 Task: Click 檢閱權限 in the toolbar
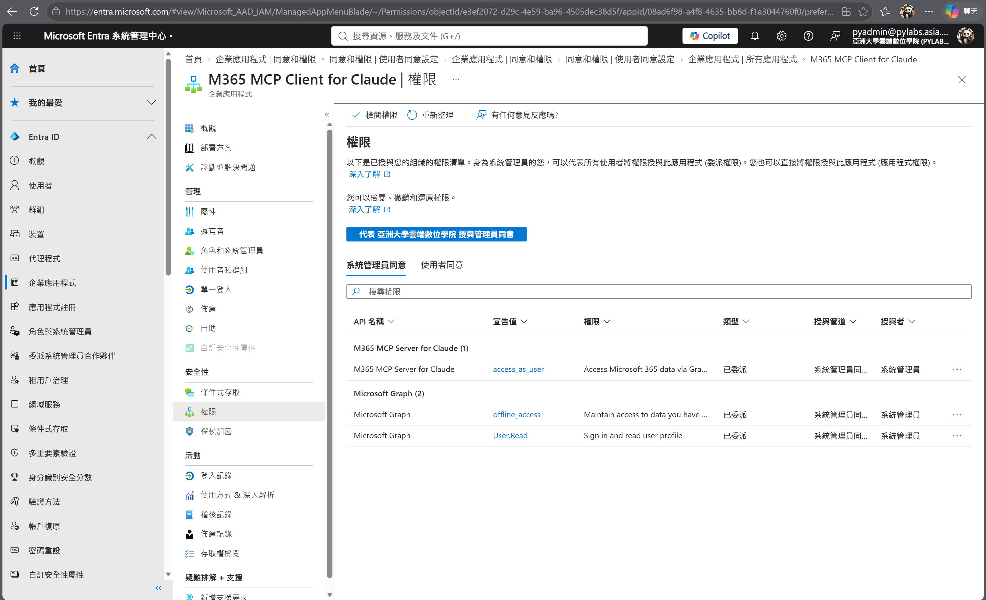click(x=374, y=115)
